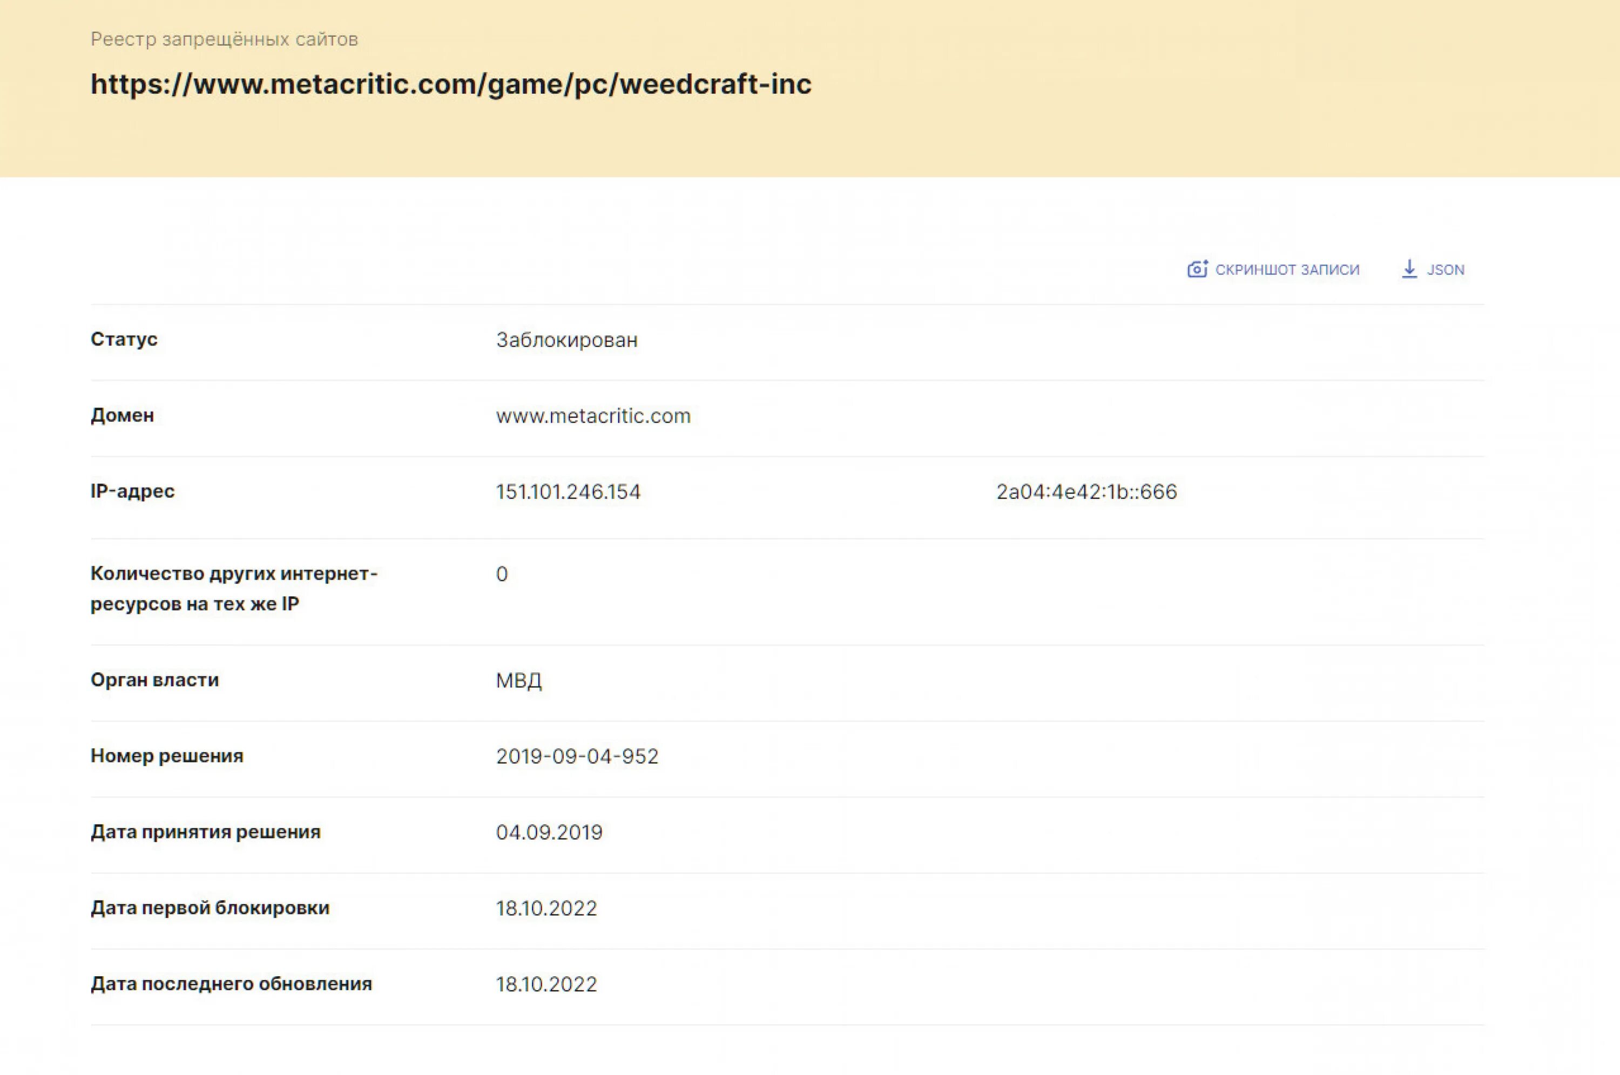Image resolution: width=1620 pixels, height=1075 pixels.
Task: Open 'Реестр запрещённых сайтов' breadcrumb
Action: 224,39
